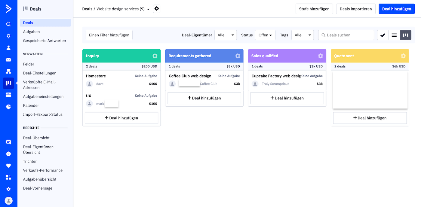Open Deal-Einstellungen menu item
Viewport: 421px width, 207px height.
[x=40, y=73]
